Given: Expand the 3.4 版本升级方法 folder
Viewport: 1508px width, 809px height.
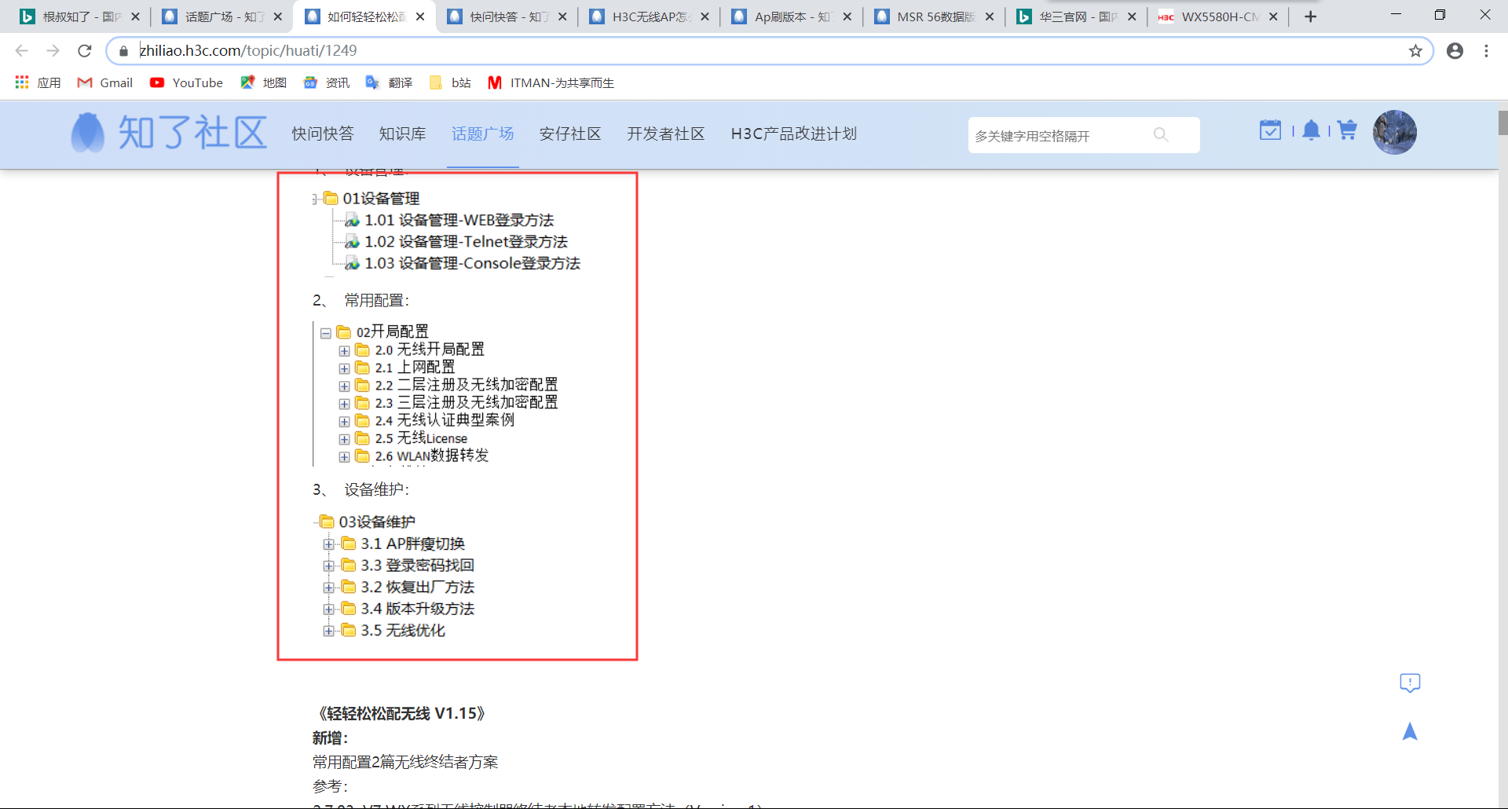Looking at the screenshot, I should (328, 609).
